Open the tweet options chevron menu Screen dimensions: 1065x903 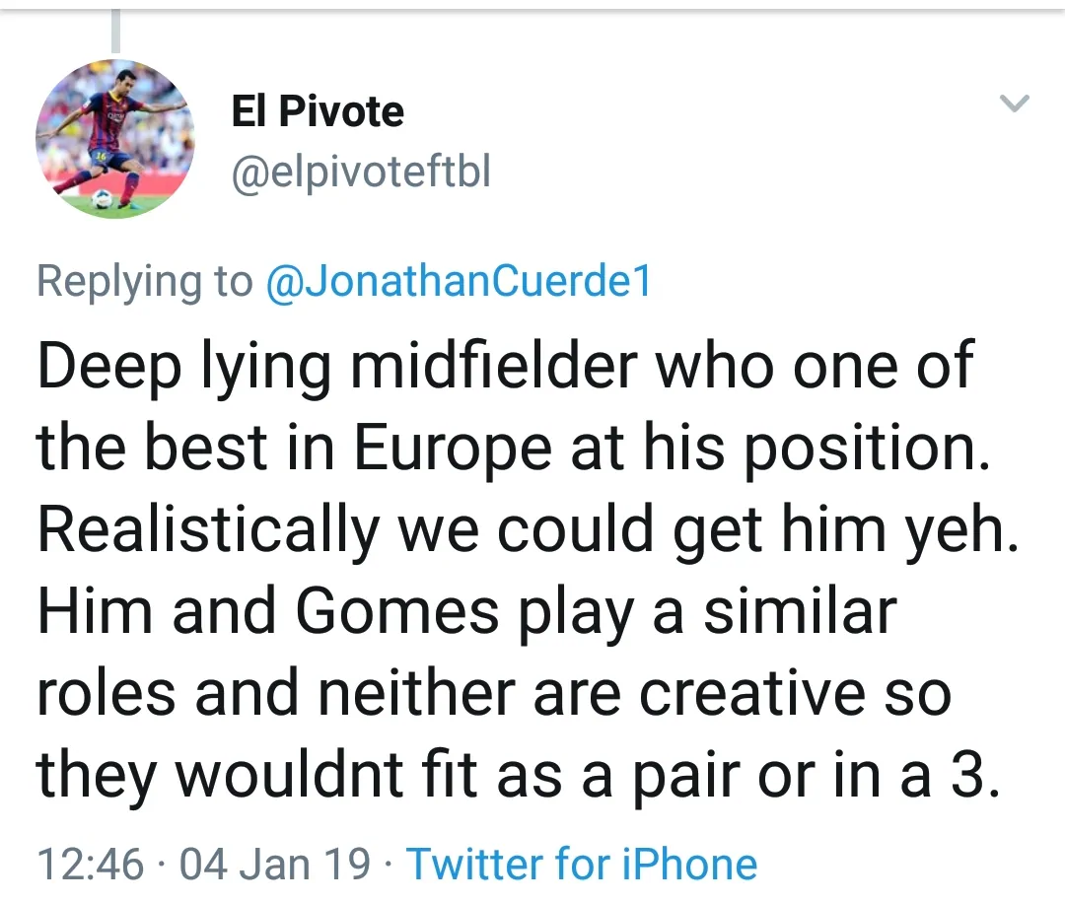[x=1015, y=103]
